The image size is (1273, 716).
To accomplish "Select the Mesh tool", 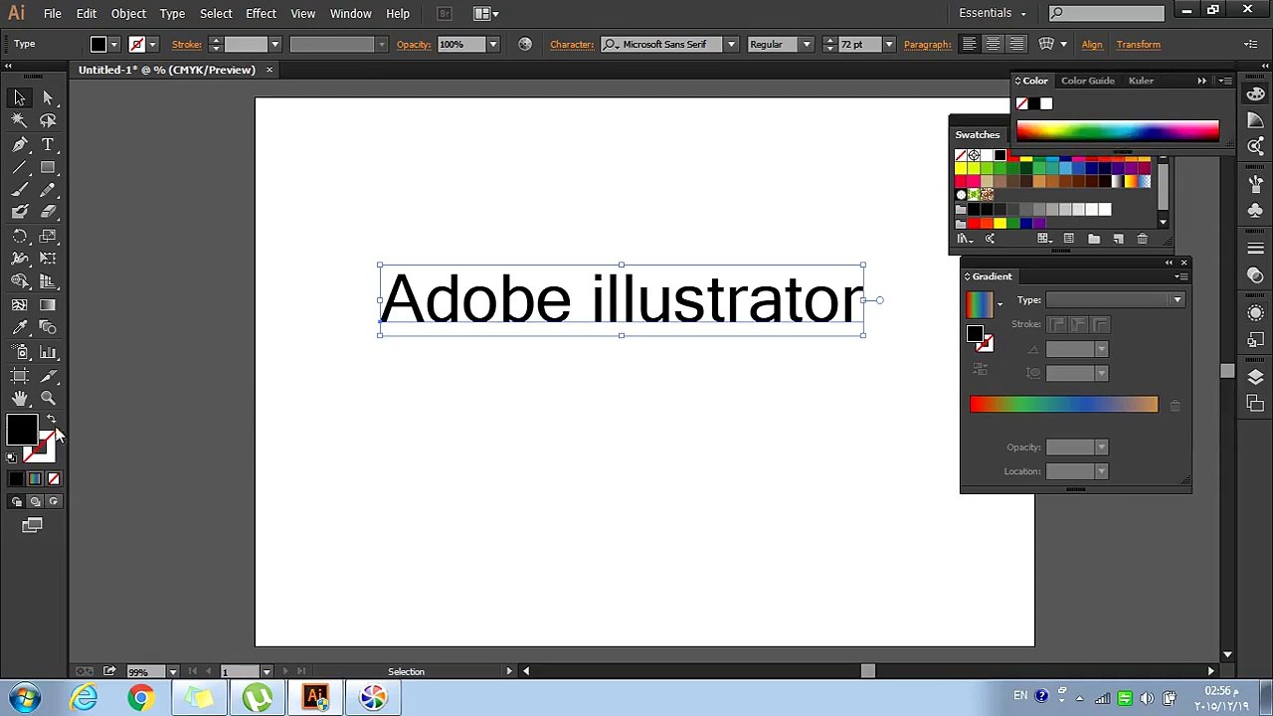I will click(x=19, y=305).
